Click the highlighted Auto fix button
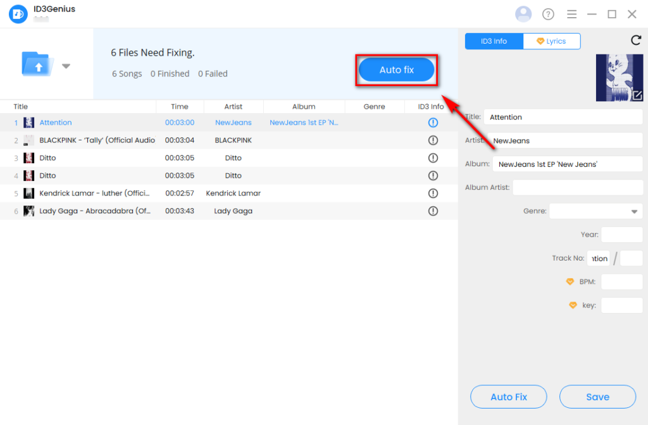Viewport: 648px width, 425px height. (x=396, y=70)
